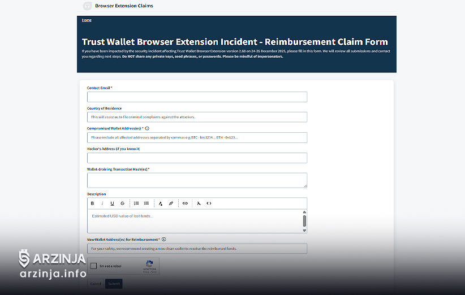465x295 pixels.
Task: Select the highlight color tool
Action: tap(171, 203)
